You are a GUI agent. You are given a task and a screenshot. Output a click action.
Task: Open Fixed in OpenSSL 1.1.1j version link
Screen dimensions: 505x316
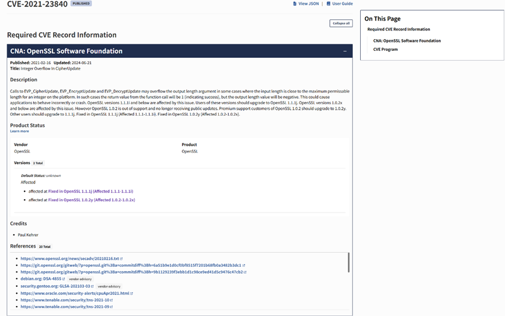click(90, 192)
